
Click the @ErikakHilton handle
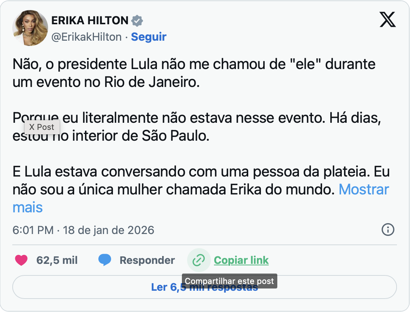coord(86,37)
